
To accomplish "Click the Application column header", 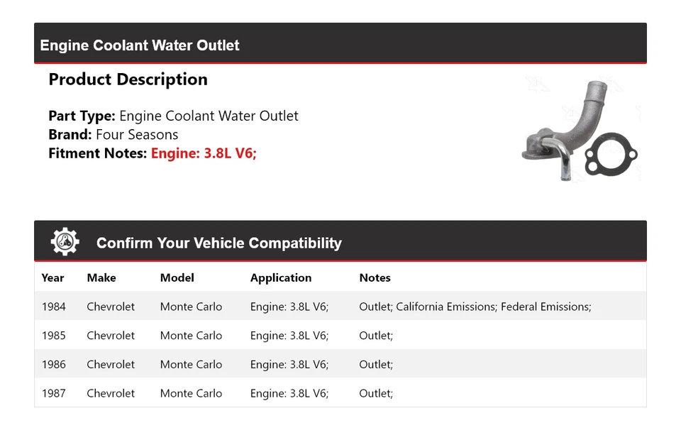I will [280, 277].
